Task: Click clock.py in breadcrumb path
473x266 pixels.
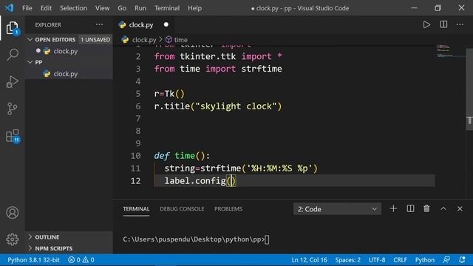Action: [x=144, y=40]
